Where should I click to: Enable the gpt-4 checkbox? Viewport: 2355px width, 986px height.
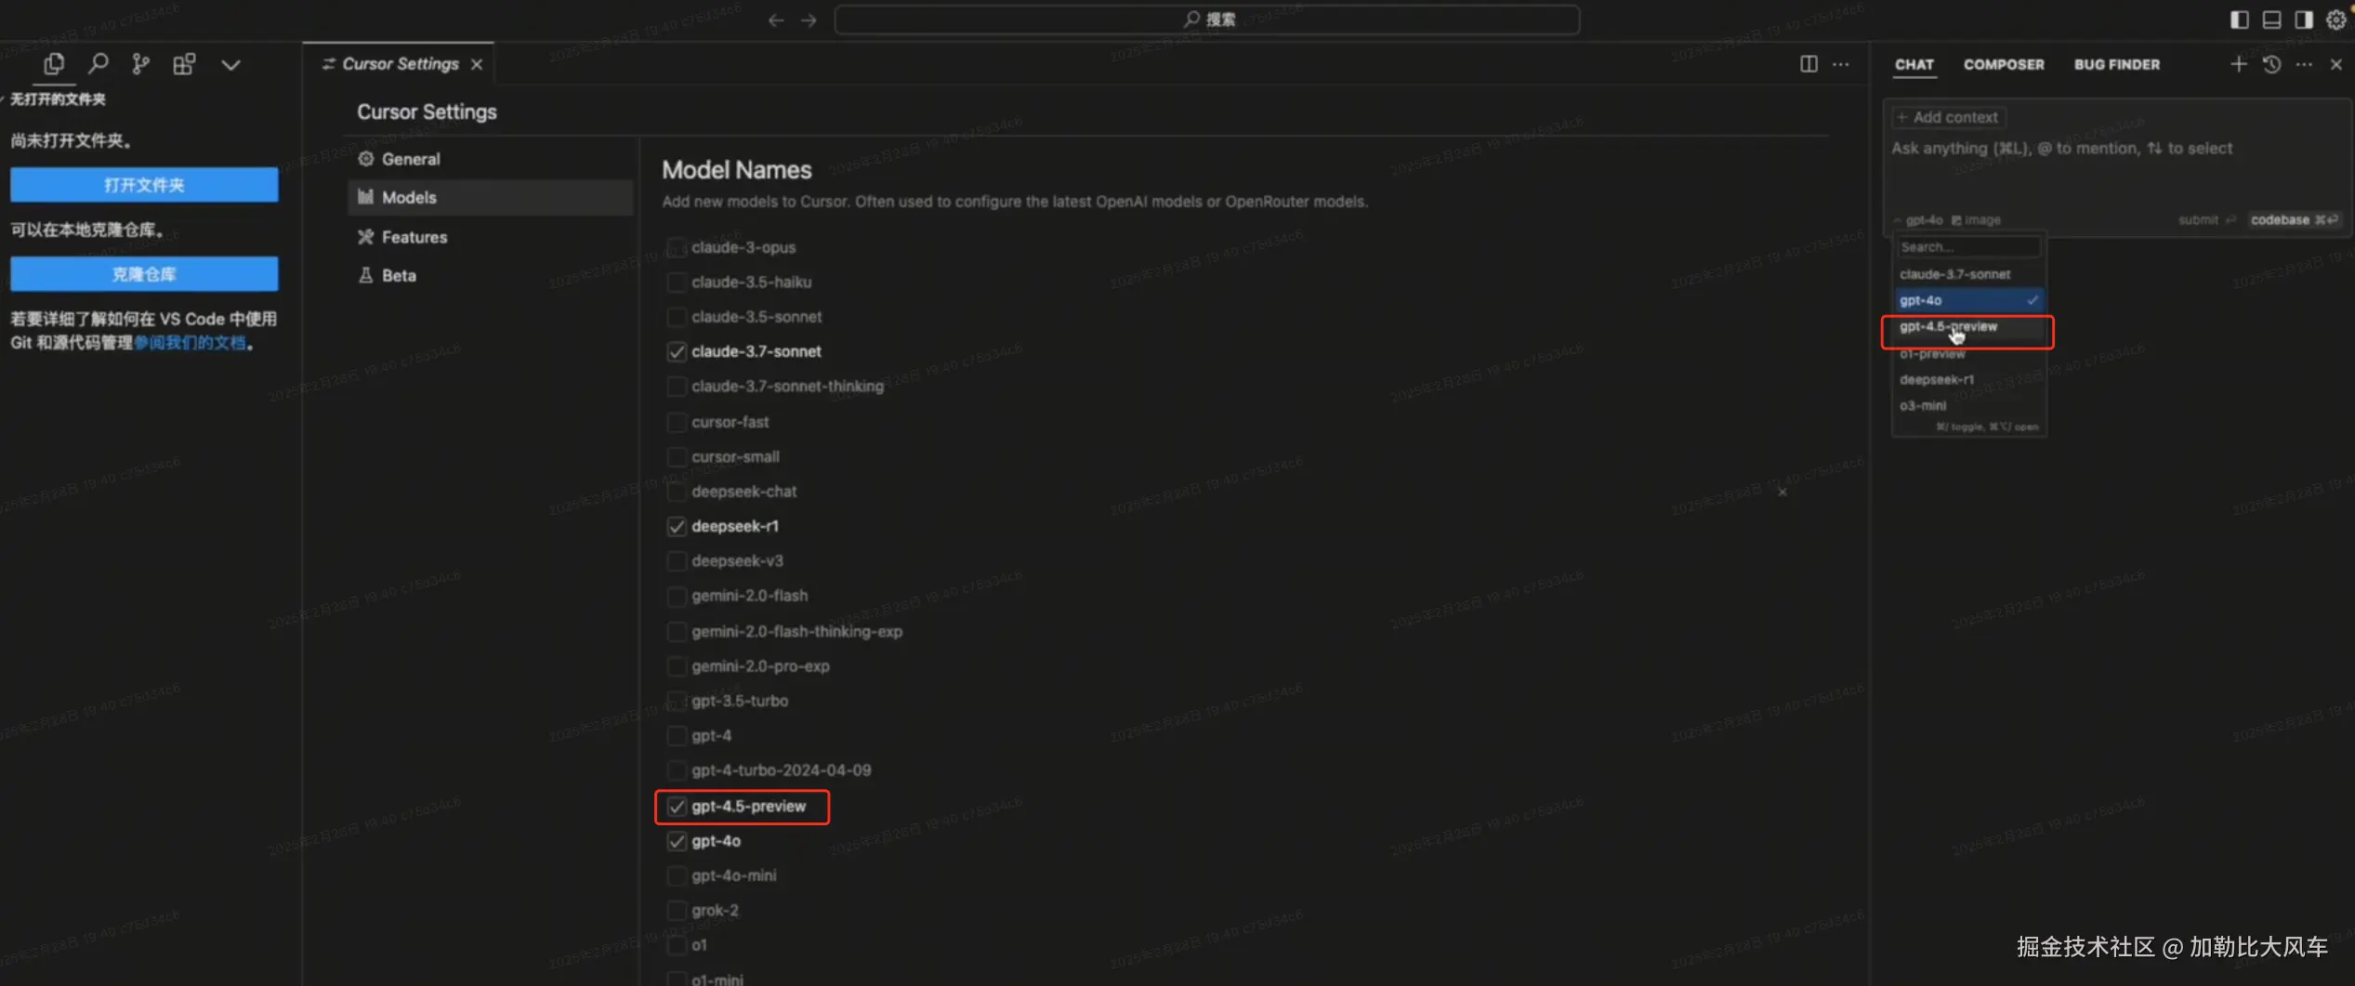677,735
